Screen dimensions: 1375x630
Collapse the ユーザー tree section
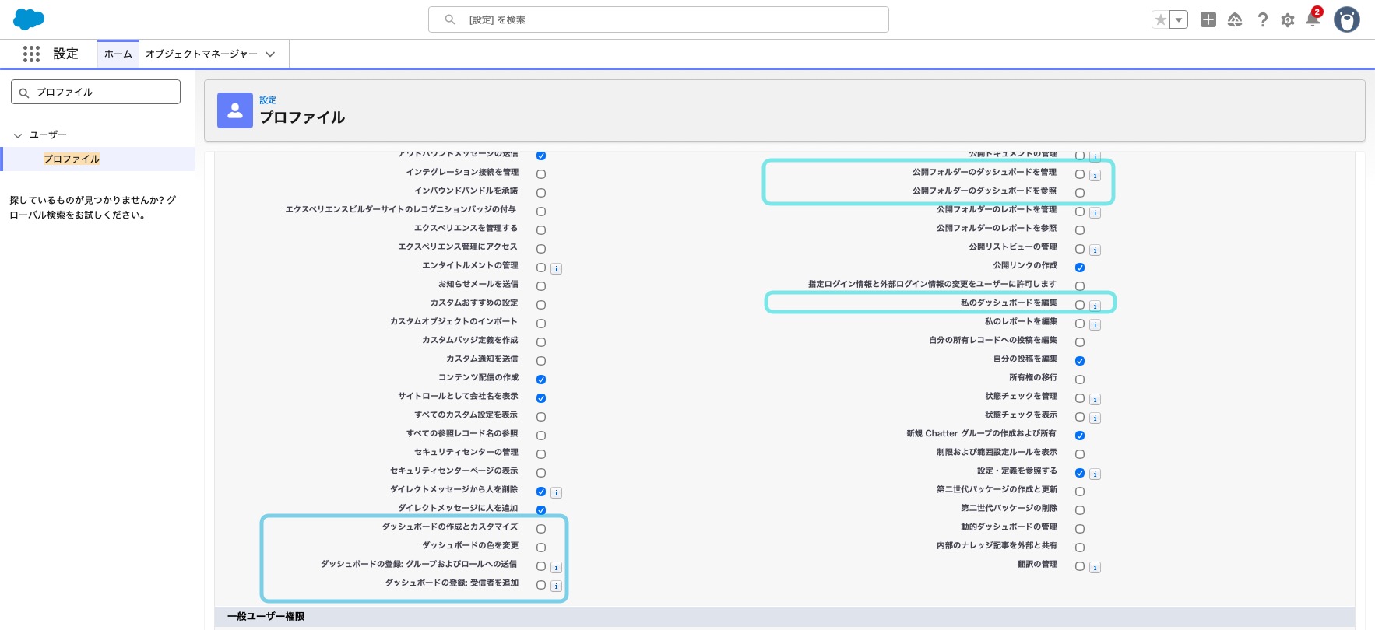[18, 135]
